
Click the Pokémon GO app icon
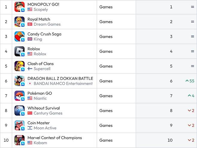pyautogui.click(x=19, y=96)
